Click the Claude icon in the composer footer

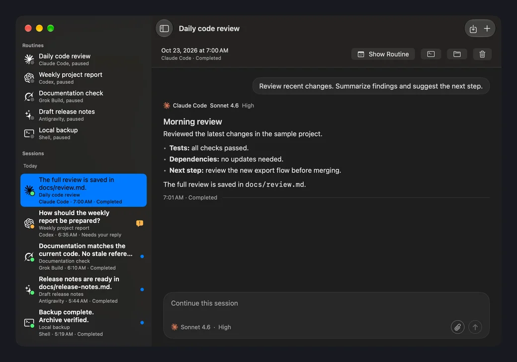[x=174, y=327]
